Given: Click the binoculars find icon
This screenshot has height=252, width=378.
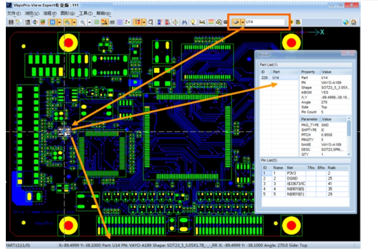Looking at the screenshot, I should 184,22.
